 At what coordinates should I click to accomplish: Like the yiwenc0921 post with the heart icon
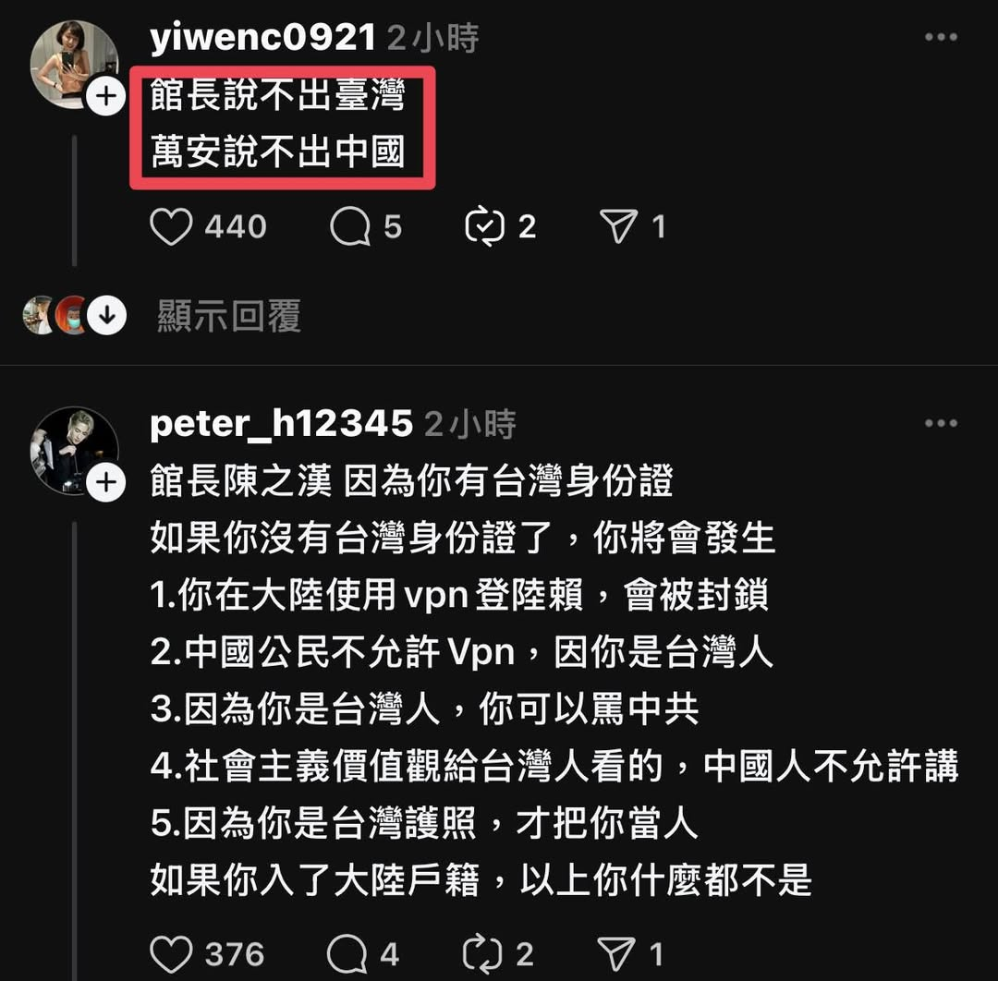point(171,226)
